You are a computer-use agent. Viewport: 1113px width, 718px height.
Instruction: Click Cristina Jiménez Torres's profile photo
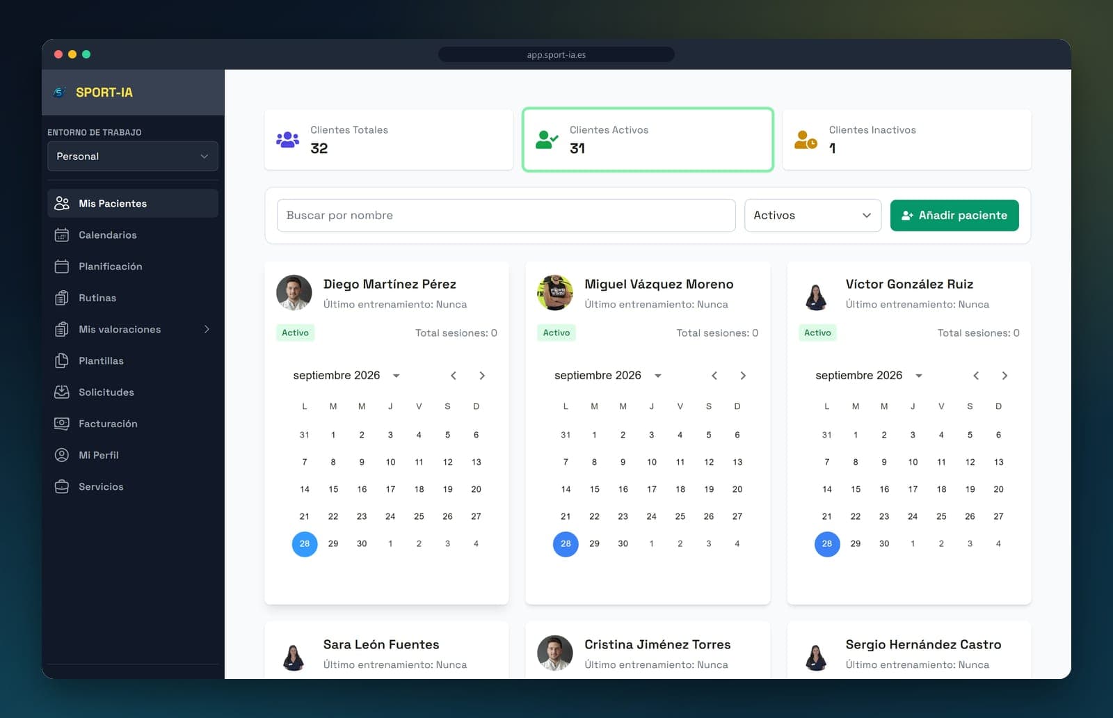tap(555, 653)
